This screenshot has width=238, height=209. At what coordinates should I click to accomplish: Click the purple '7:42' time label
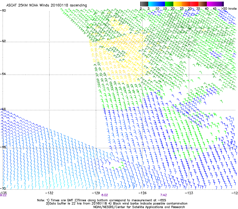tap(163, 195)
